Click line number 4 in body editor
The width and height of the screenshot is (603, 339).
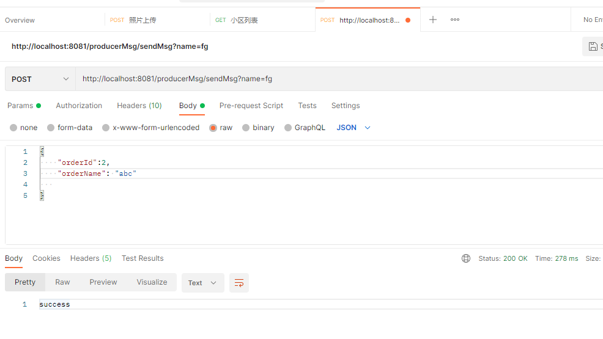click(26, 184)
